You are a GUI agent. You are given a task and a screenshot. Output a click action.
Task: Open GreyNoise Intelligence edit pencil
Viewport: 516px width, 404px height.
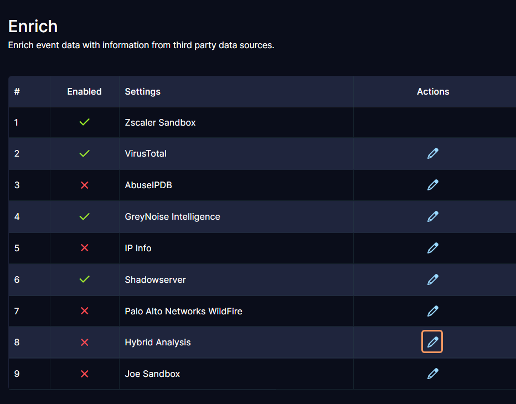pos(432,216)
